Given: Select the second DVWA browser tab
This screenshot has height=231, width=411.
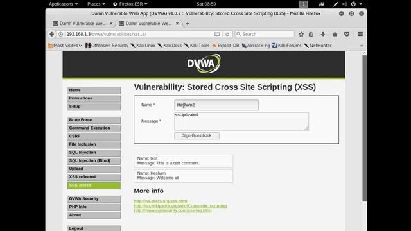Looking at the screenshot, I should pos(148,24).
